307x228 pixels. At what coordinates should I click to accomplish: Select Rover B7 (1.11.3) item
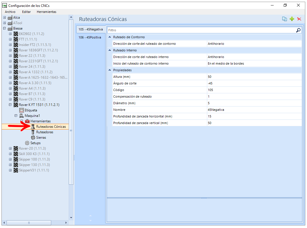[x=32, y=94]
